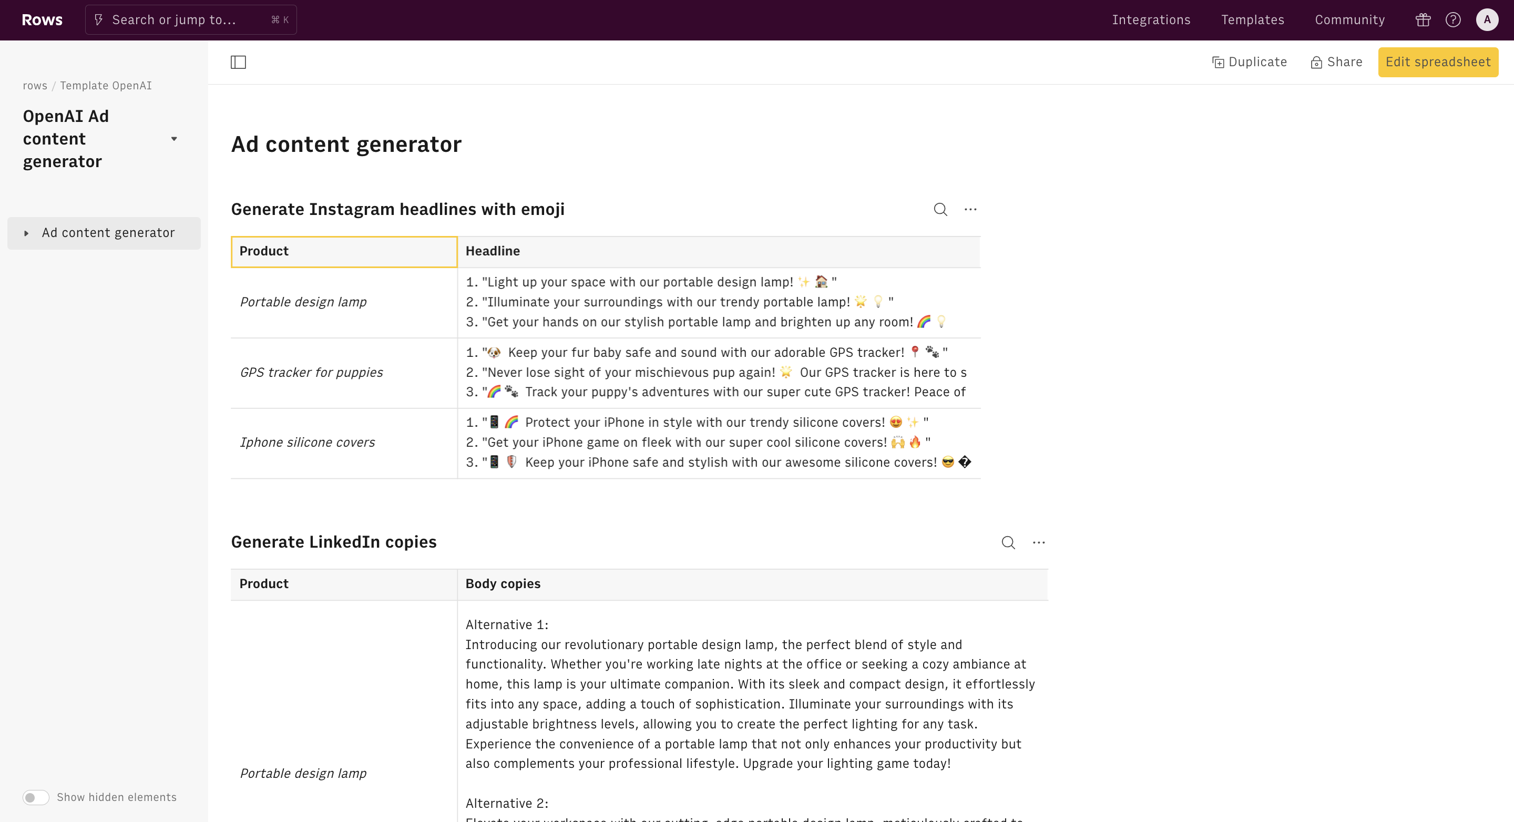Open the Integrations menu
This screenshot has width=1514, height=822.
1151,20
